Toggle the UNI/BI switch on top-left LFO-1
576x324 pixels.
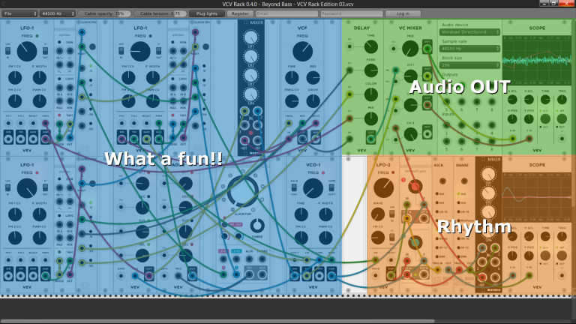pyautogui.click(x=7, y=51)
